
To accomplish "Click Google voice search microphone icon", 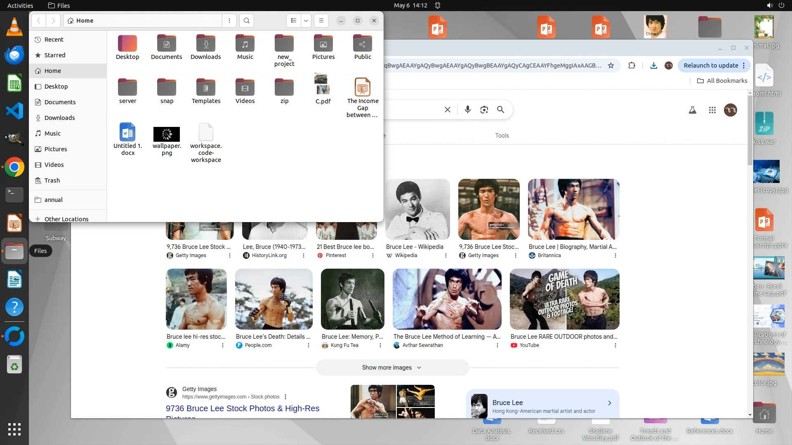I will tap(467, 110).
